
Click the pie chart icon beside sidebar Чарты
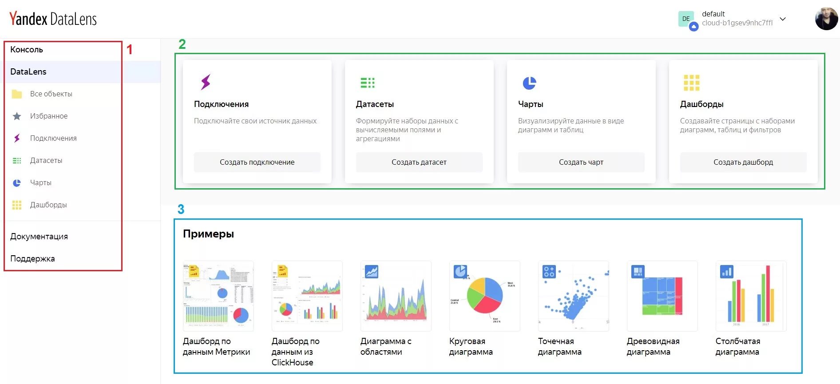pos(17,182)
